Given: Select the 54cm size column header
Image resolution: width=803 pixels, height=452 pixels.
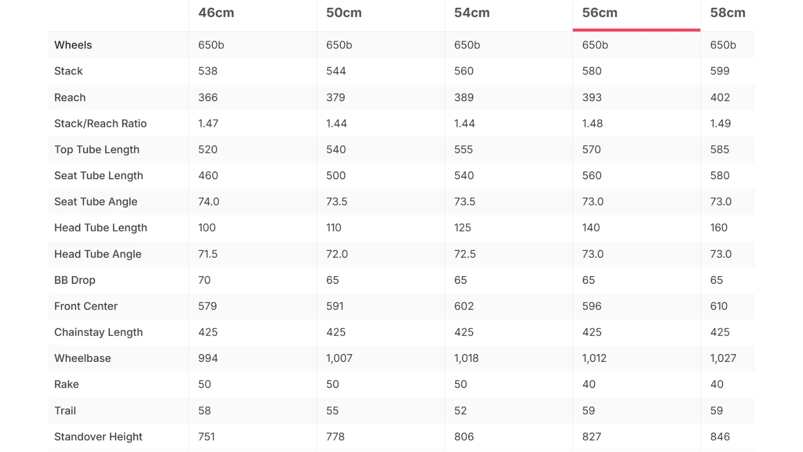Looking at the screenshot, I should (472, 13).
